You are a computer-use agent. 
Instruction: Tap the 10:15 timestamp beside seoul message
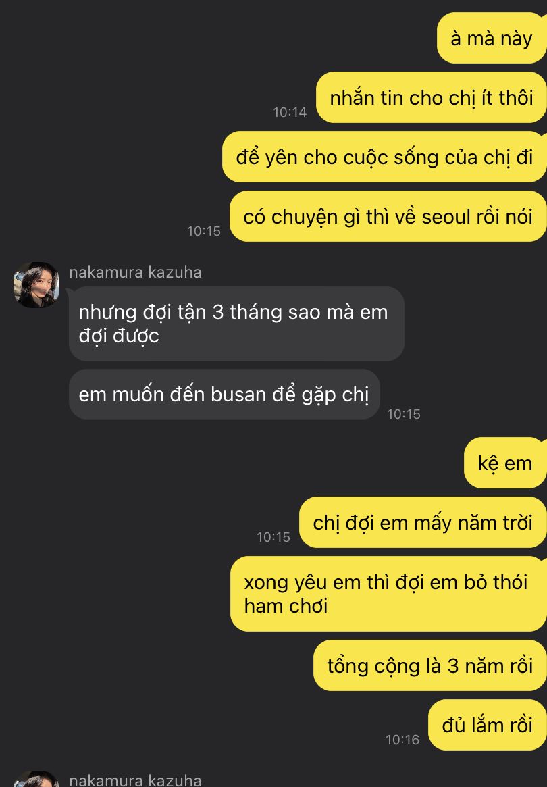204,231
